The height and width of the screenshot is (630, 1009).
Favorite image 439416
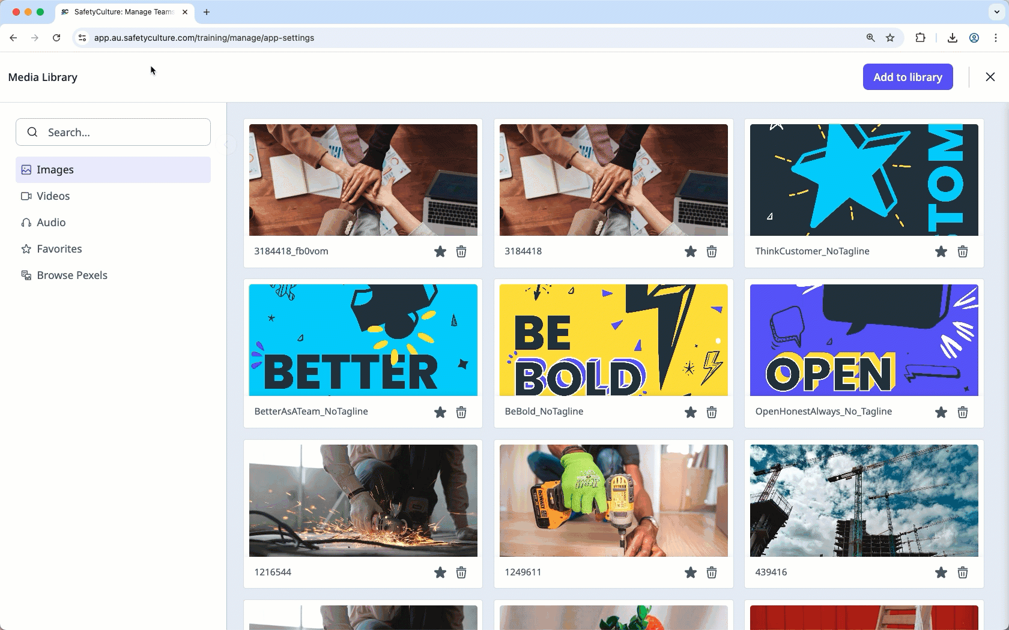(x=941, y=572)
